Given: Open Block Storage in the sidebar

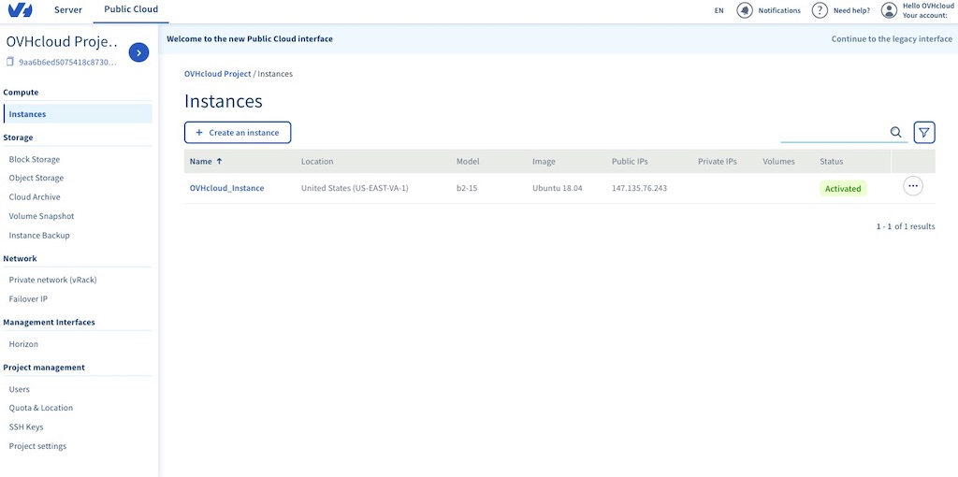Looking at the screenshot, I should click(x=35, y=159).
